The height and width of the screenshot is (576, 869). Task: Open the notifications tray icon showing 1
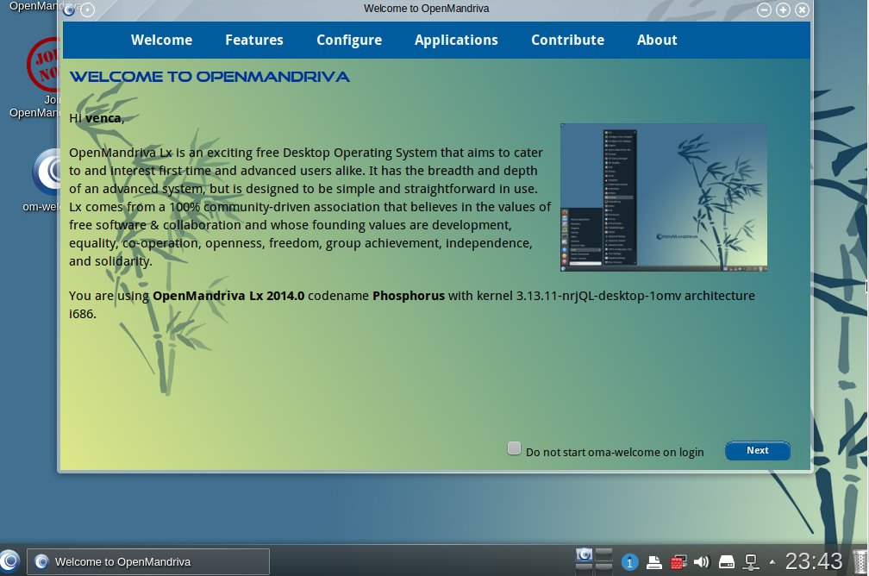point(629,562)
